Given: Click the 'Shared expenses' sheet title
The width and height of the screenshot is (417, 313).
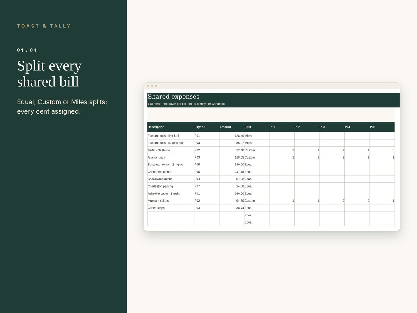Looking at the screenshot, I should 174,97.
